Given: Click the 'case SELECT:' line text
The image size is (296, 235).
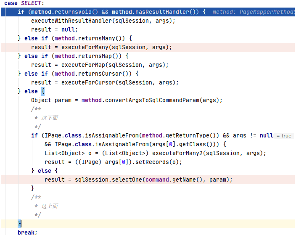Looking at the screenshot, I should point(24,3).
